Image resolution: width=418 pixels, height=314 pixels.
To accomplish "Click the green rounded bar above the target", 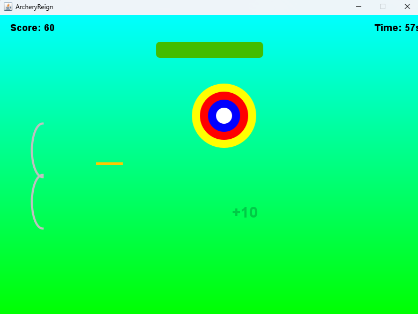I will (210, 50).
